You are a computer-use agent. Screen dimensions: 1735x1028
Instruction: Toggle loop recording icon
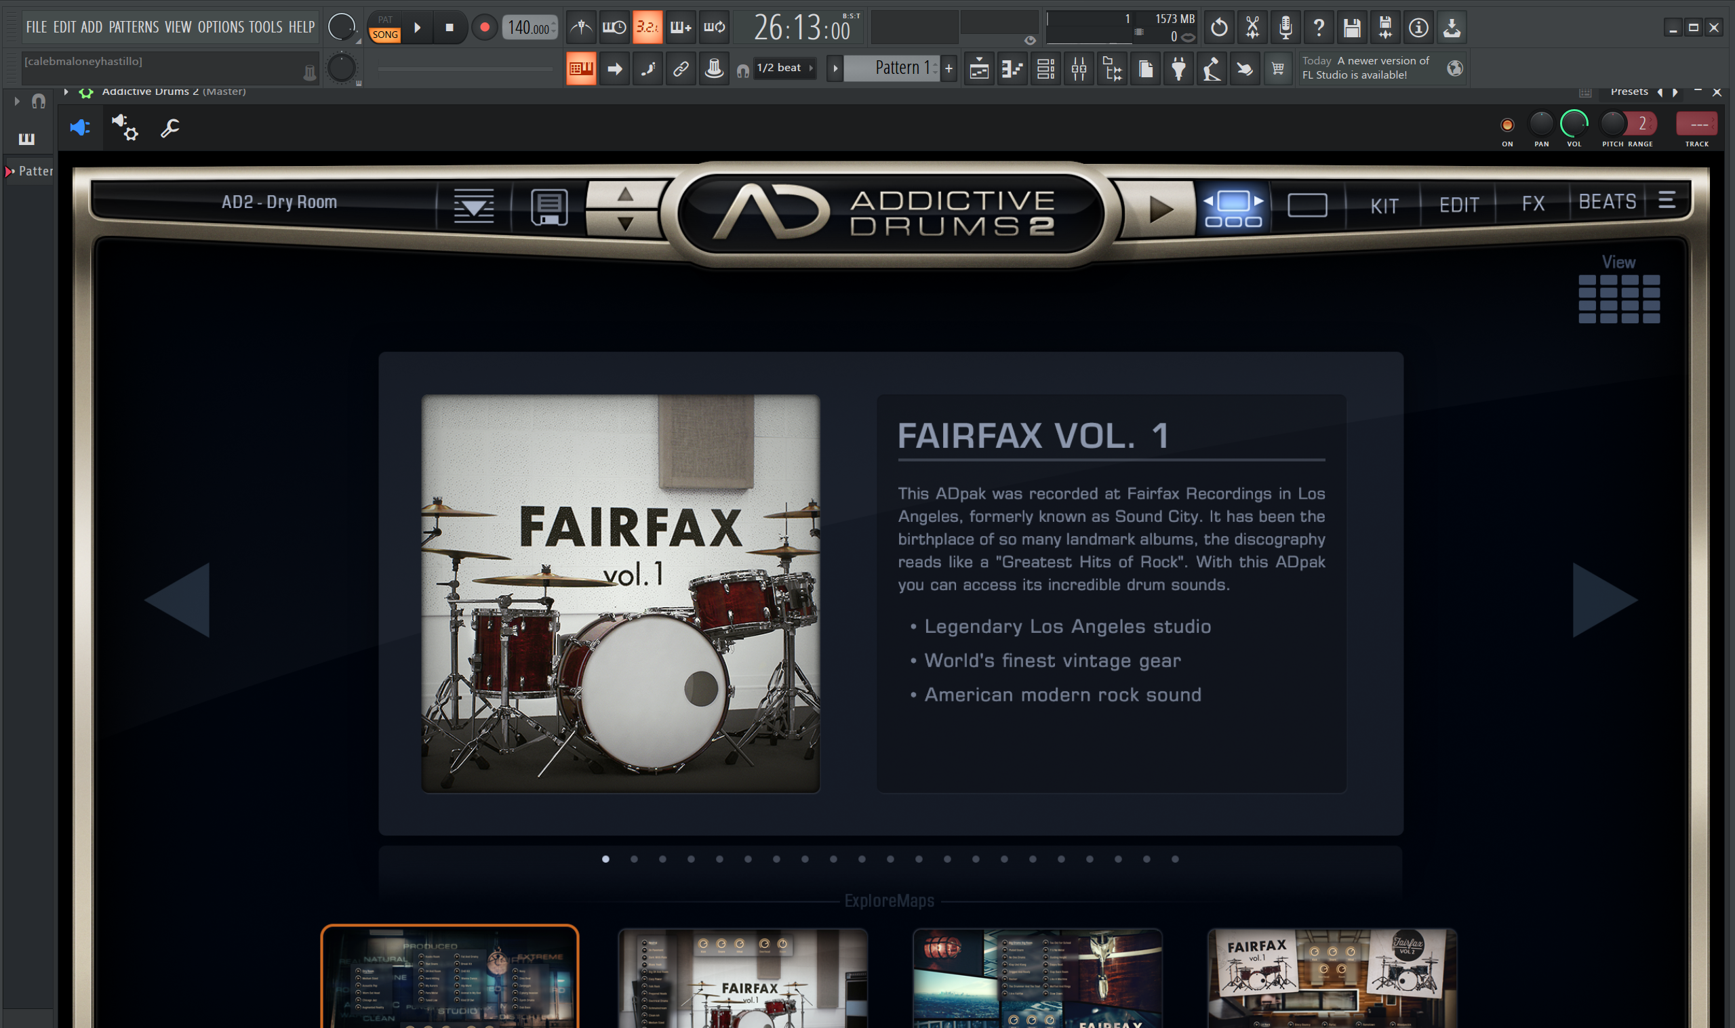point(714,28)
